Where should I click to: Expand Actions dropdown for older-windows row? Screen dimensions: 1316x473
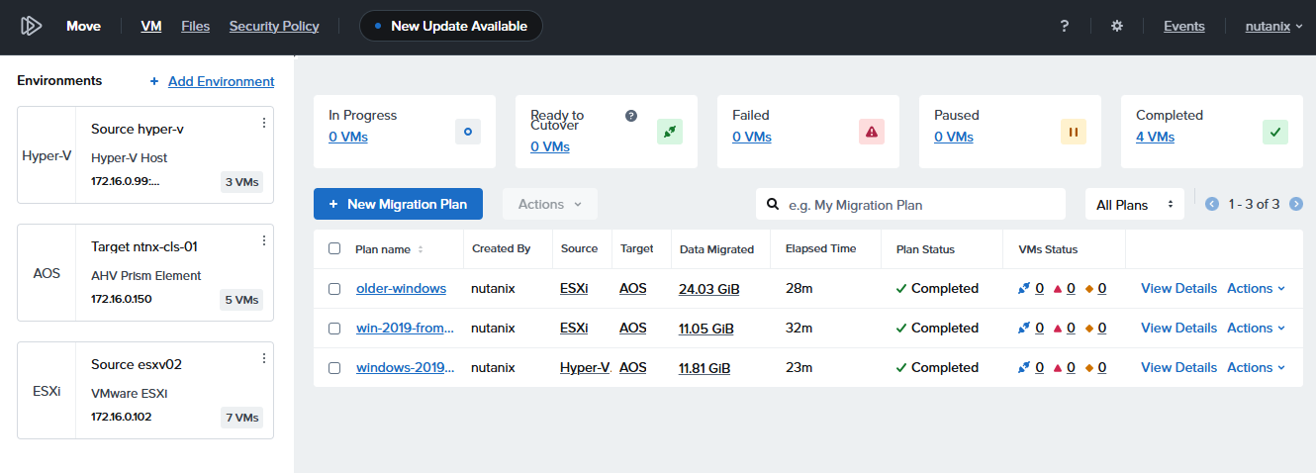point(1256,289)
